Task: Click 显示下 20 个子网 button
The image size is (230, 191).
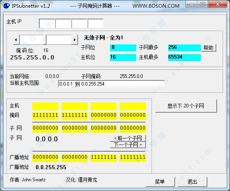Action: pyautogui.click(x=186, y=106)
